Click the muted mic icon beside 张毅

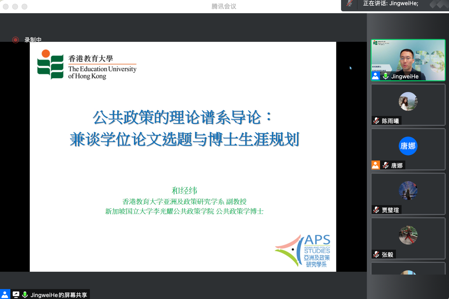point(376,254)
